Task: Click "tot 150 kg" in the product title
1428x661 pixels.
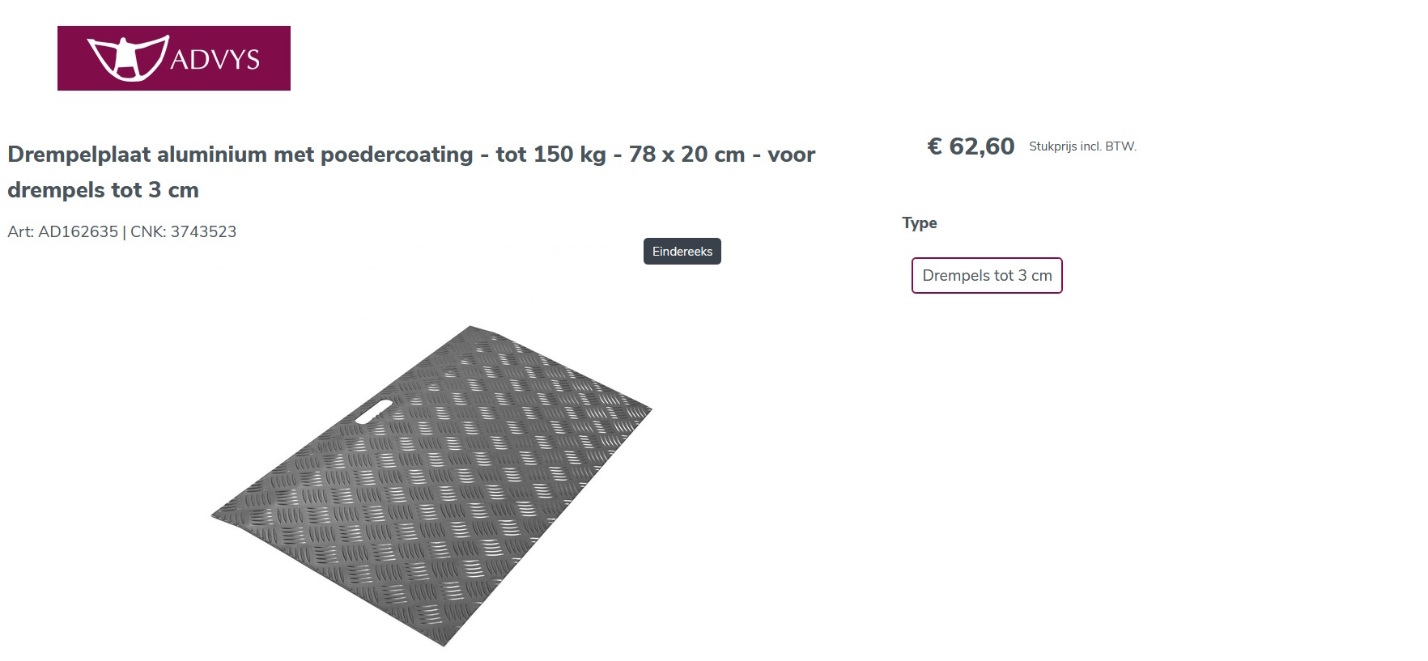Action: [550, 155]
